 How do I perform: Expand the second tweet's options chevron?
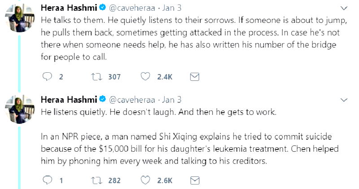(344, 99)
